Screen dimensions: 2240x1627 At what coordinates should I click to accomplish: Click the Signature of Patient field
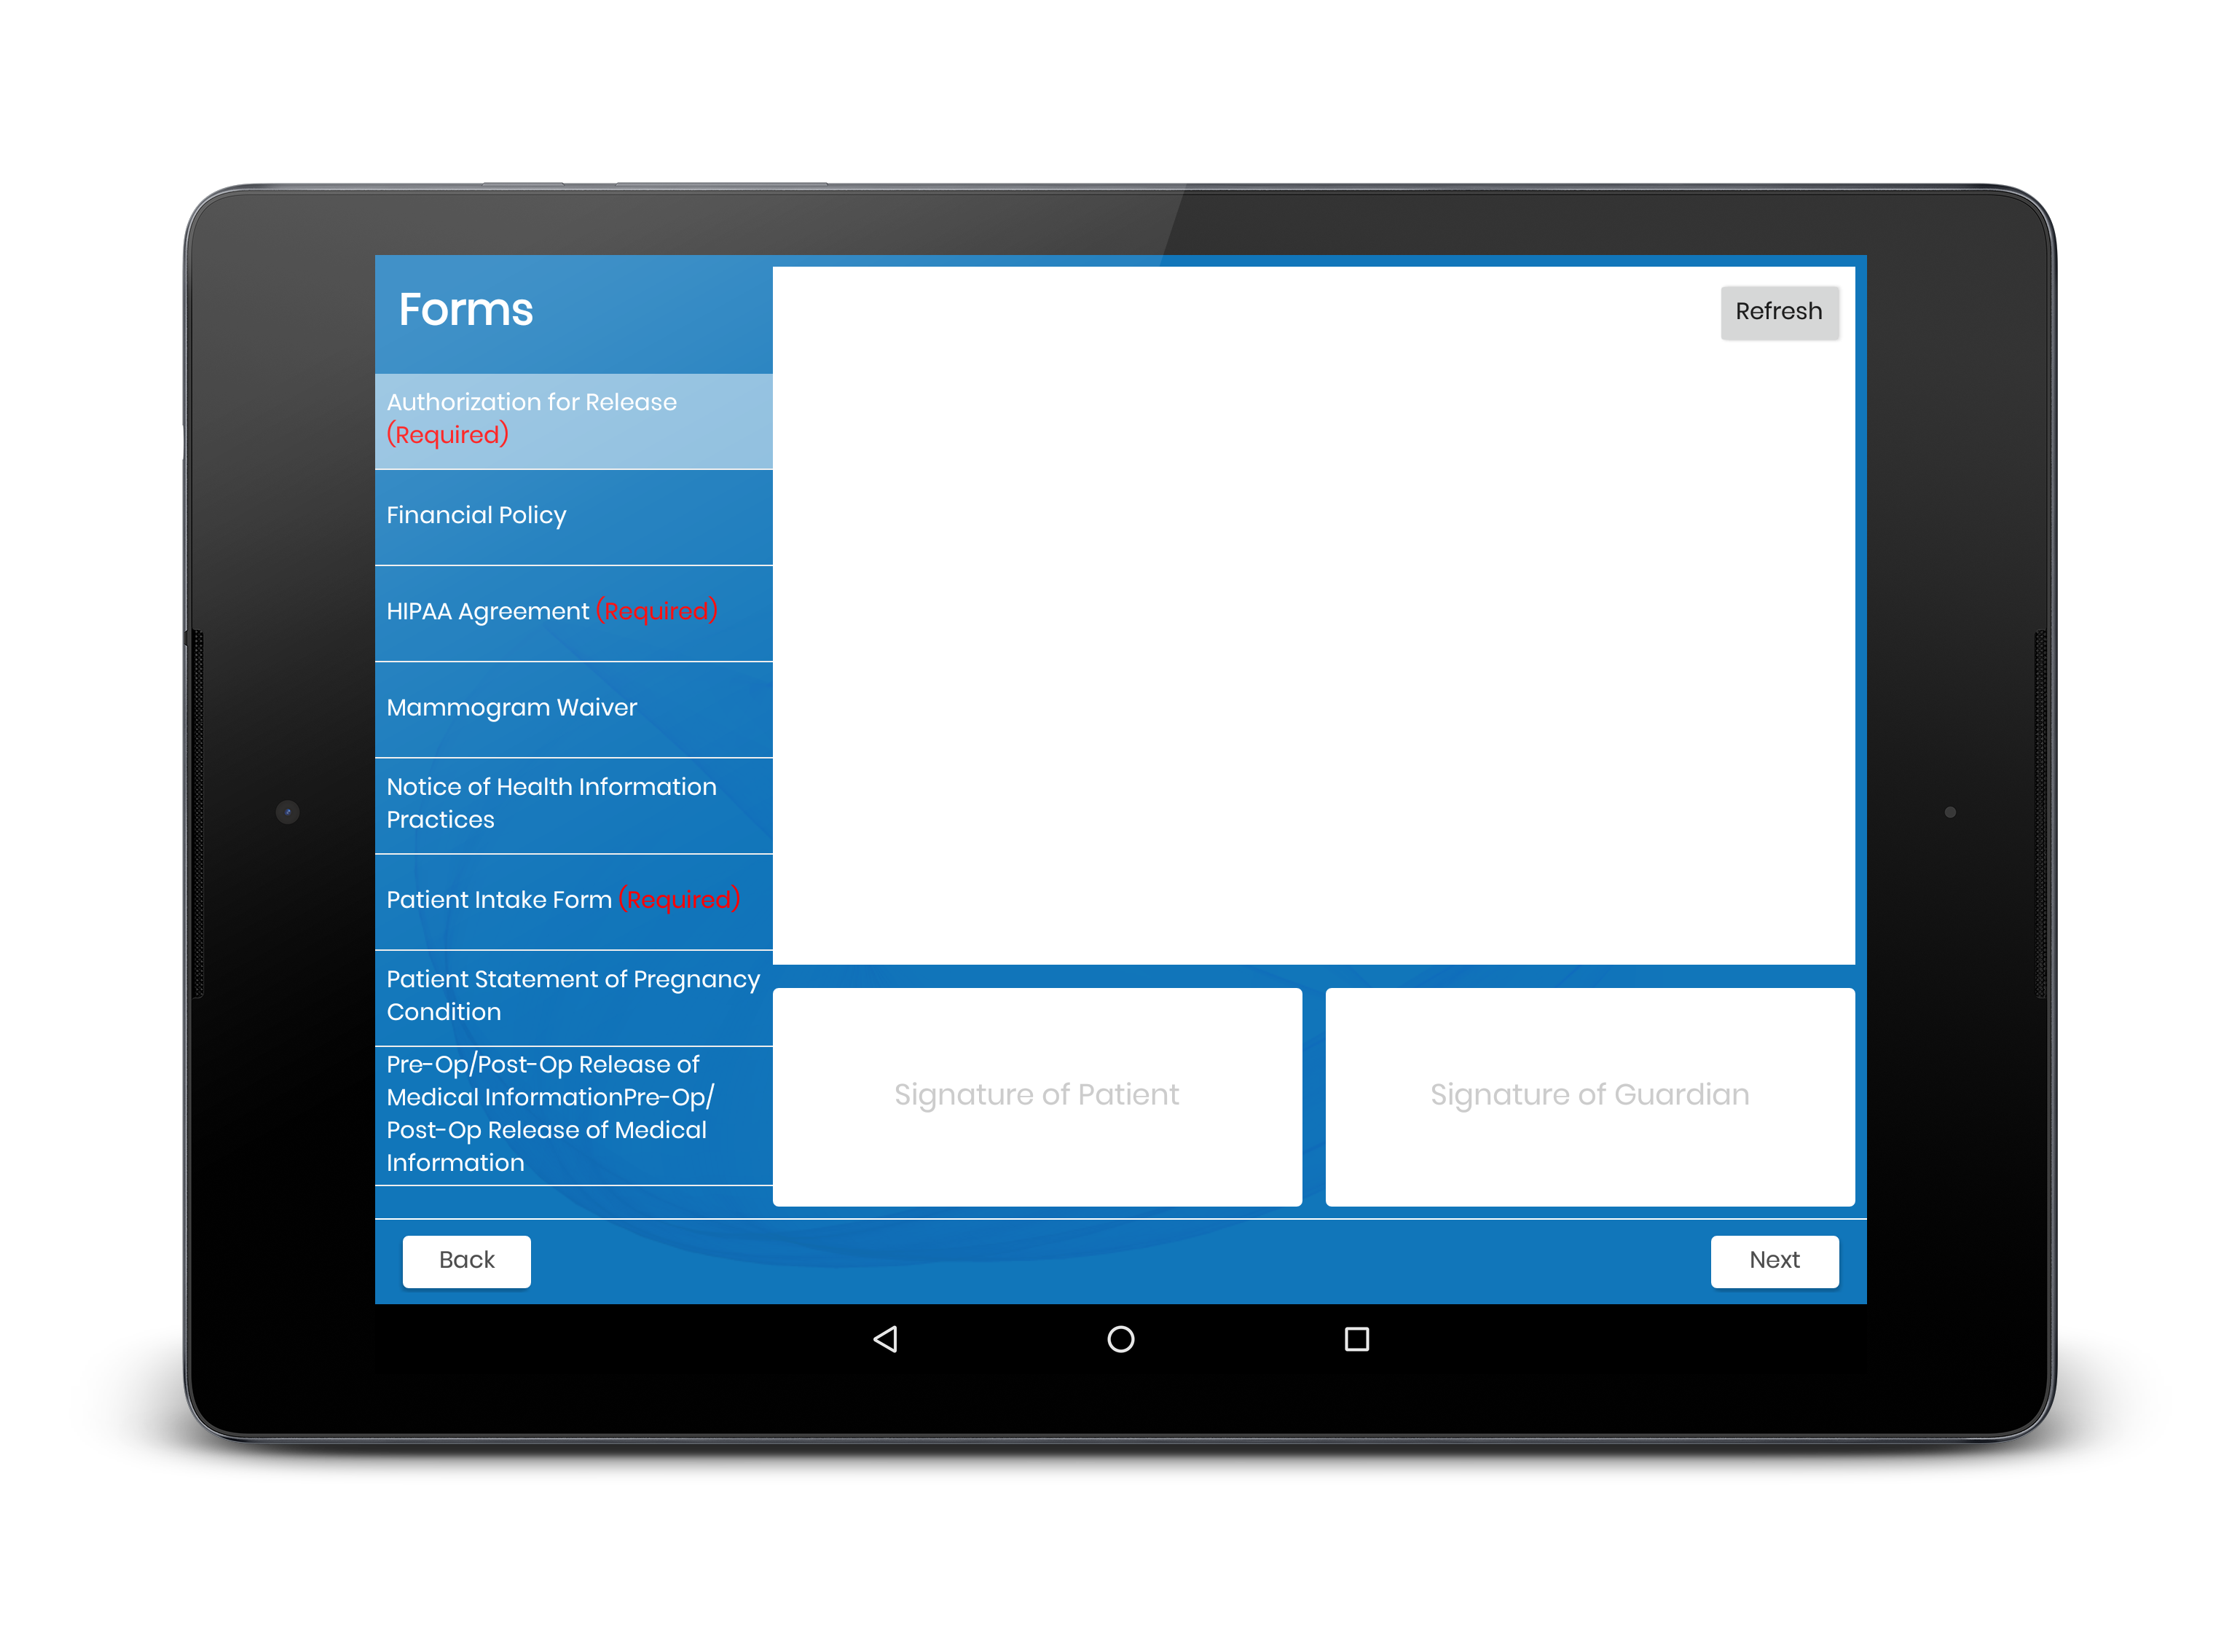1038,1093
